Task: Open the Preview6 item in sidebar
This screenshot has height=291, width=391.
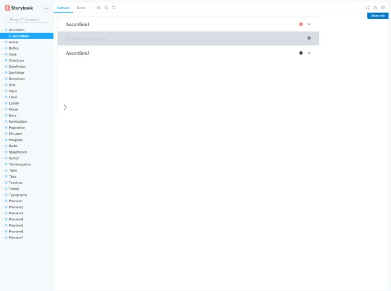Action: (16, 231)
